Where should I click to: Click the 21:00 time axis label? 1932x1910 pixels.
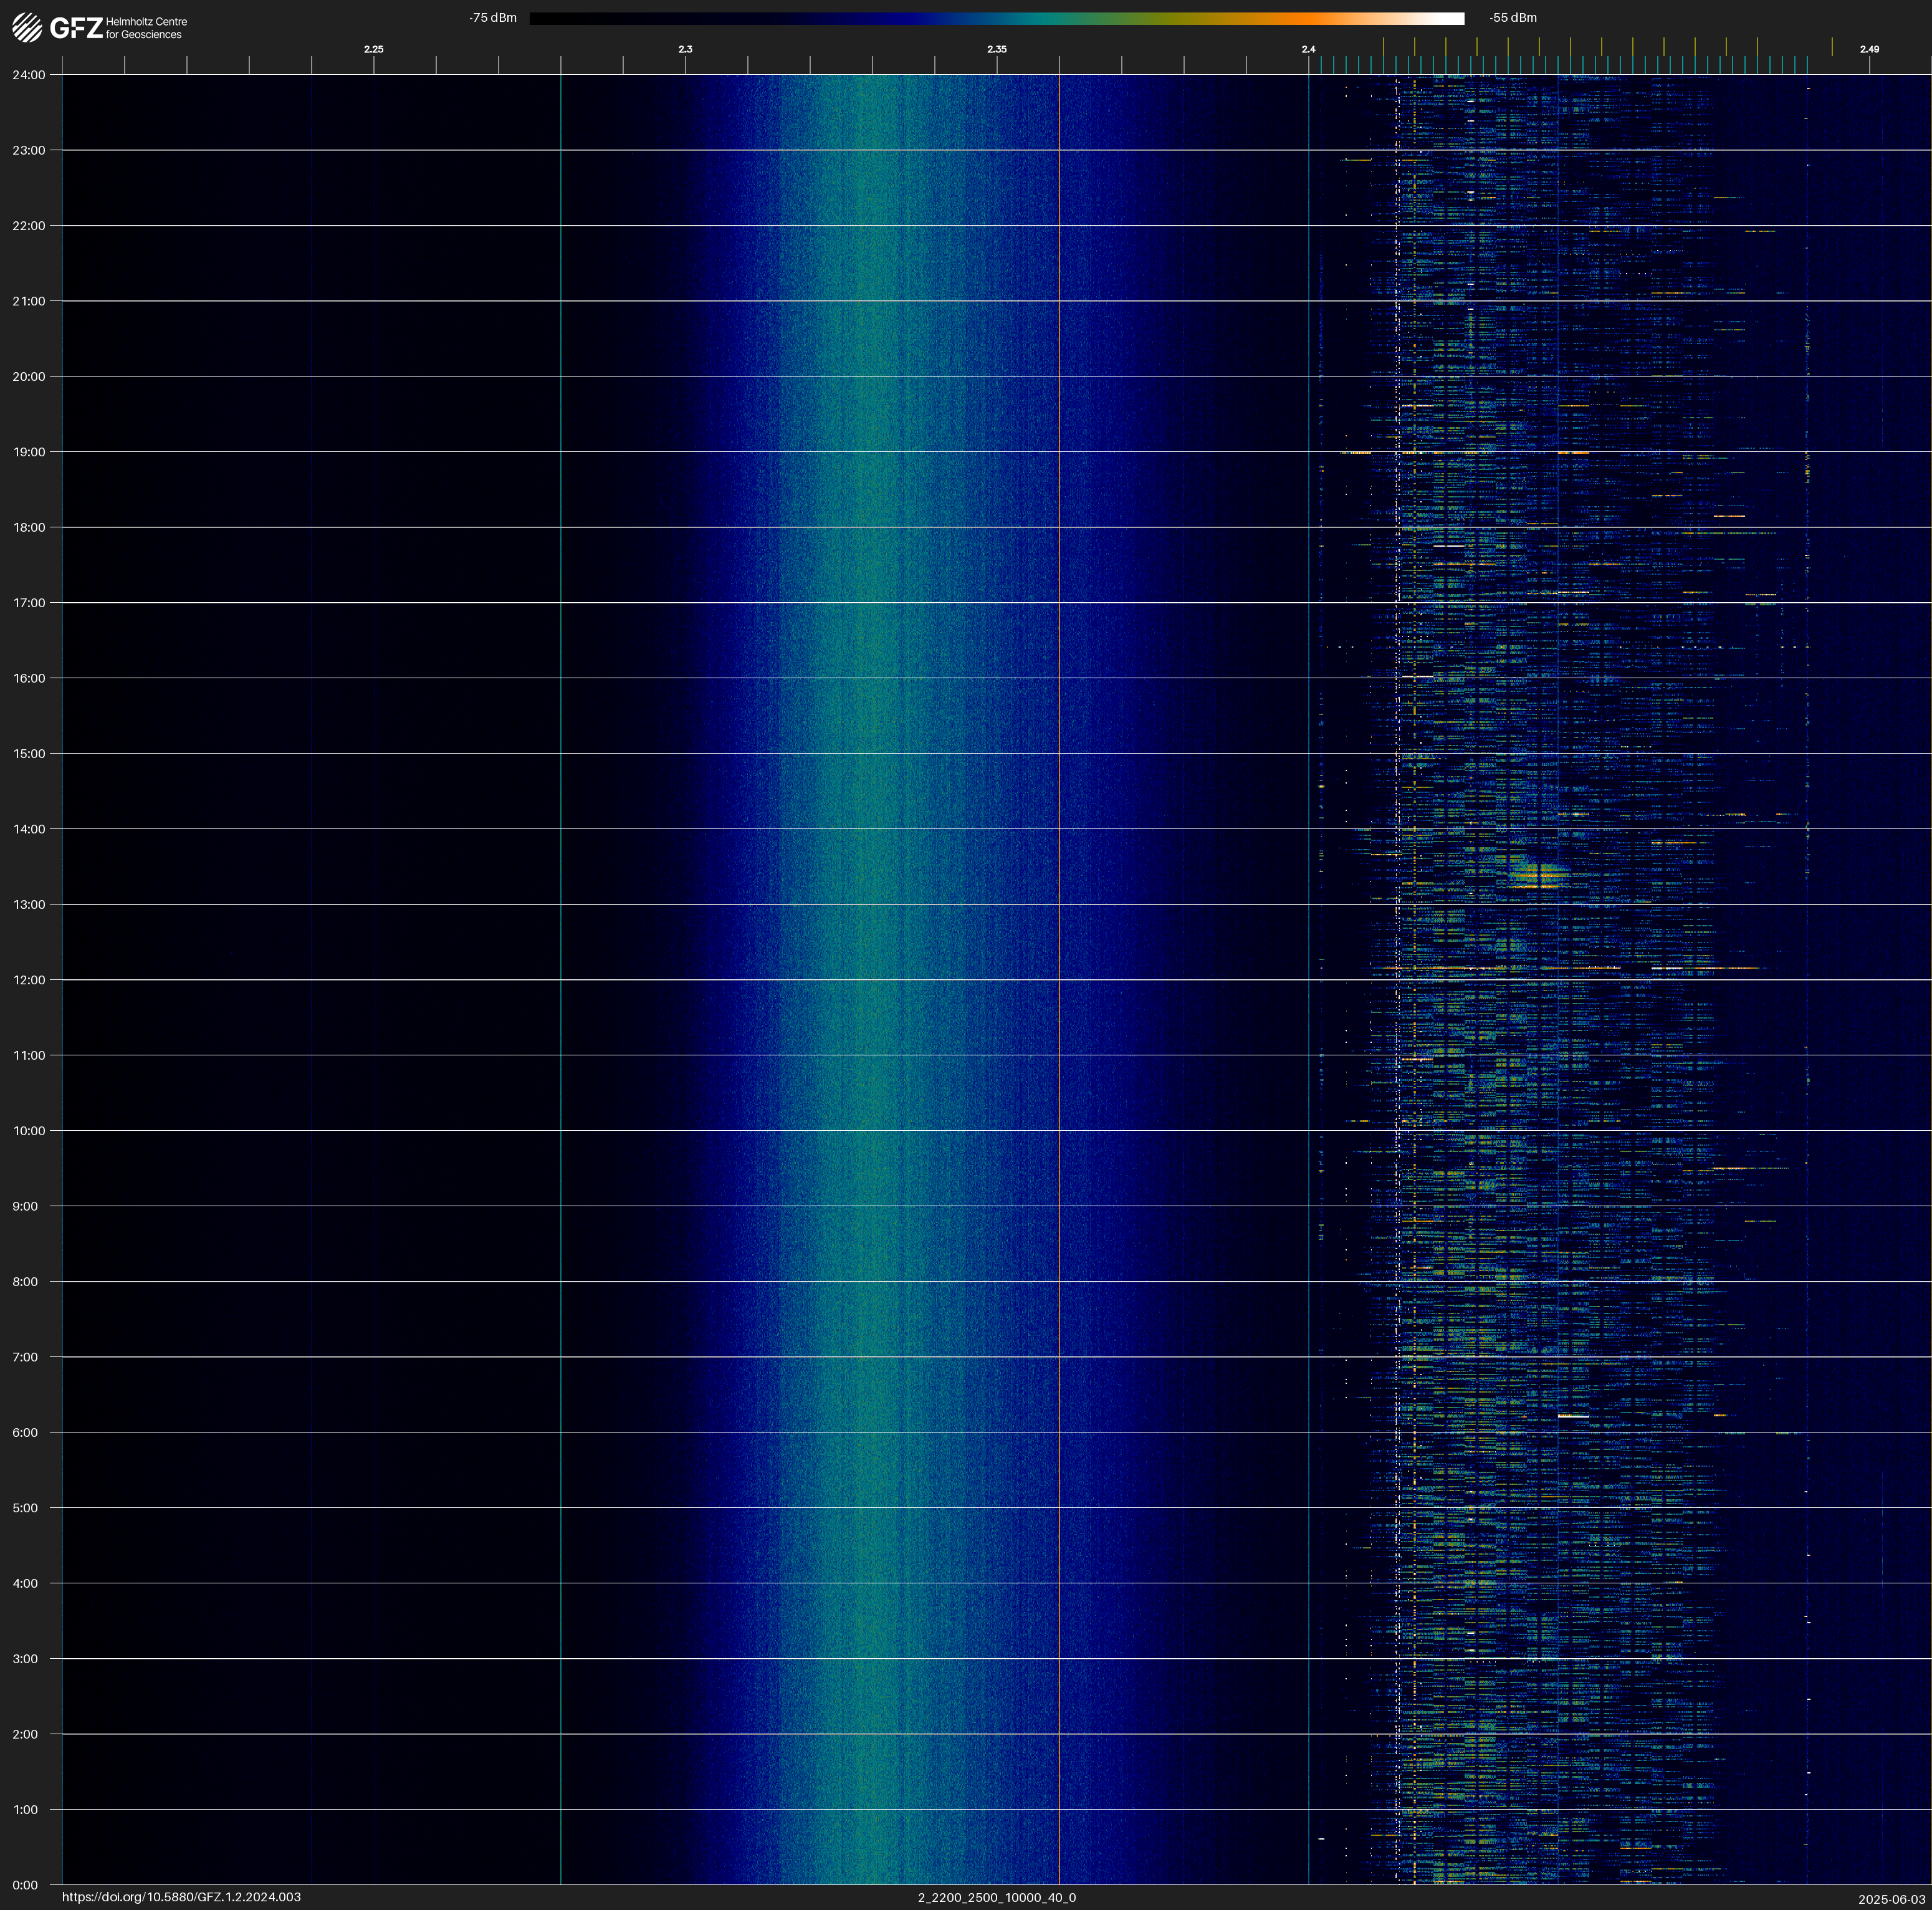pyautogui.click(x=29, y=301)
